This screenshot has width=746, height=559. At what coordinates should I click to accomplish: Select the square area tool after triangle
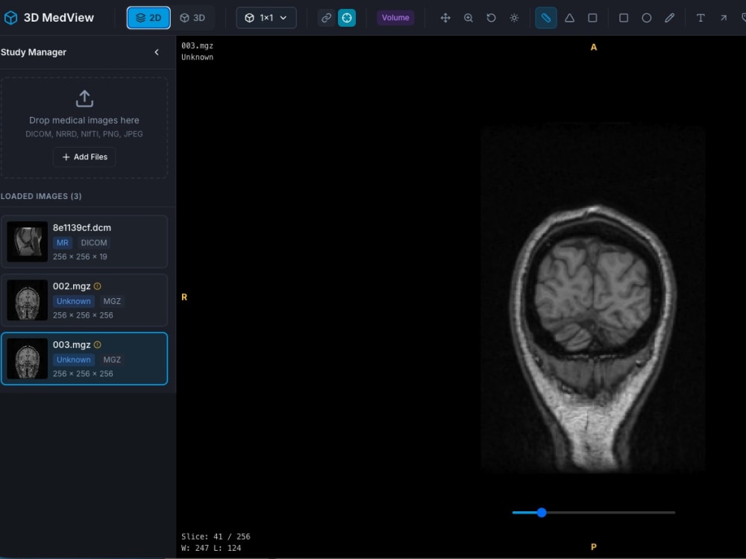tap(592, 18)
